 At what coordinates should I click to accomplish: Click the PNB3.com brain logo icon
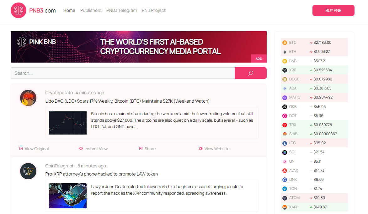(19, 10)
